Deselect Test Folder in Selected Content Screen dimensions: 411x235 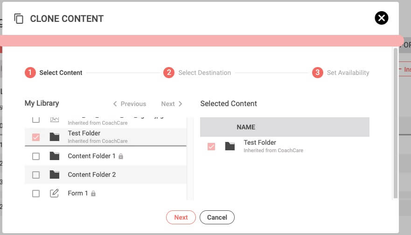tap(211, 147)
